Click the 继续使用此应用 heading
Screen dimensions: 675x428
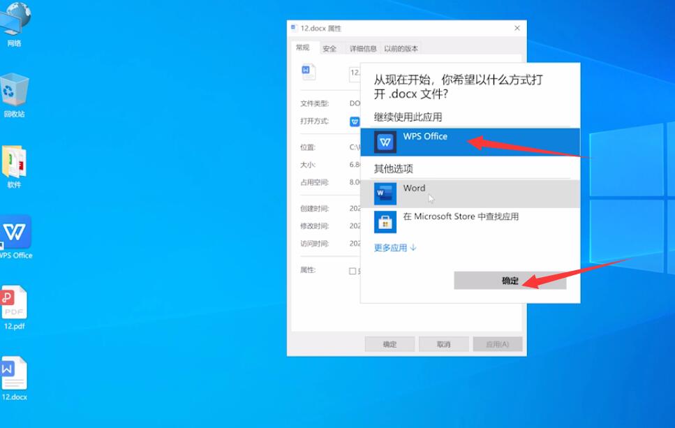pyautogui.click(x=408, y=117)
